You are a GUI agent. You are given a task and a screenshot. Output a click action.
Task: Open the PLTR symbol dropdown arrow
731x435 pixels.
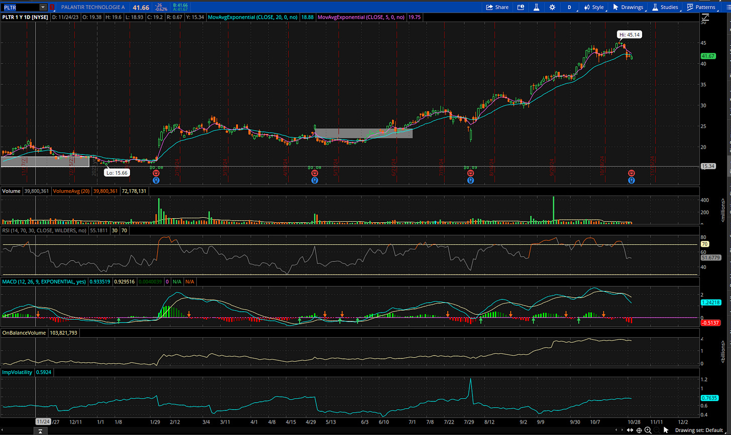[x=43, y=7]
